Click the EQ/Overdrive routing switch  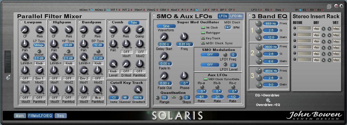[x=268, y=100]
